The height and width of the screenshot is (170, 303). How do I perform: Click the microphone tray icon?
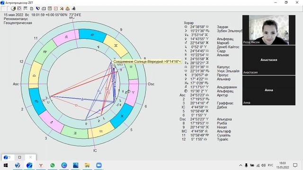coord(246,165)
